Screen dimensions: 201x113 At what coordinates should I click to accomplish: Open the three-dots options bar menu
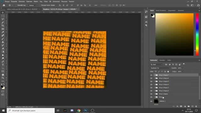[x=96, y=5]
